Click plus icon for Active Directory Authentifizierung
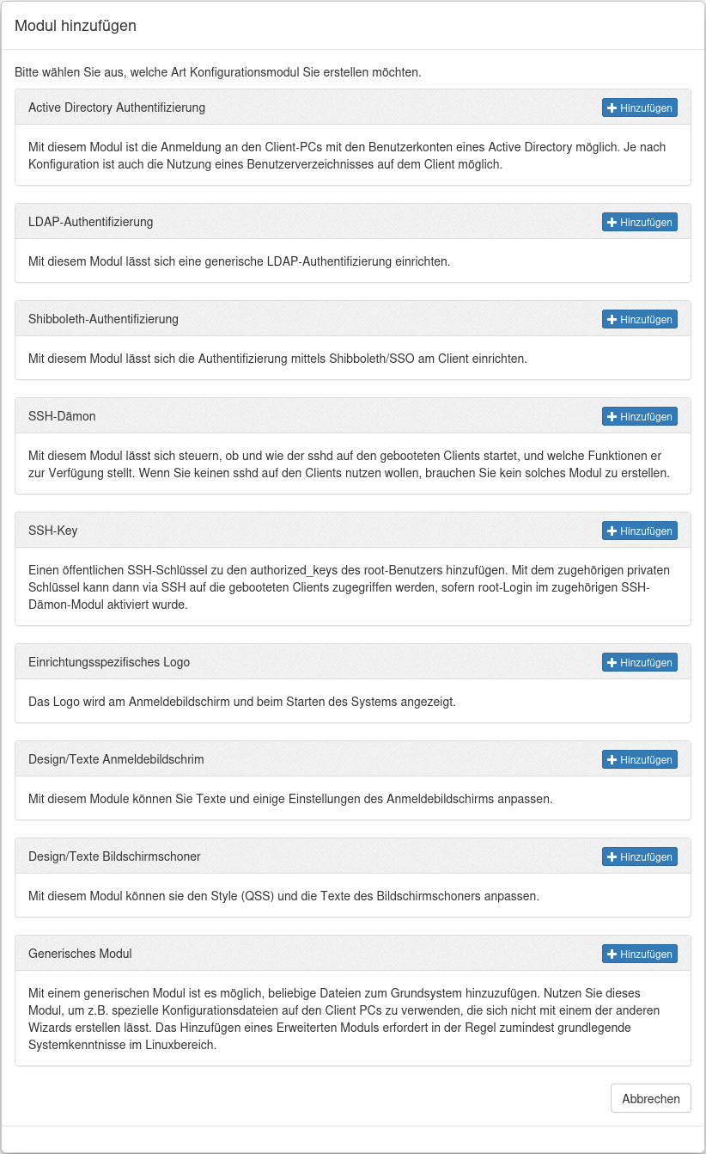The height and width of the screenshot is (1154, 706). pyautogui.click(x=612, y=107)
